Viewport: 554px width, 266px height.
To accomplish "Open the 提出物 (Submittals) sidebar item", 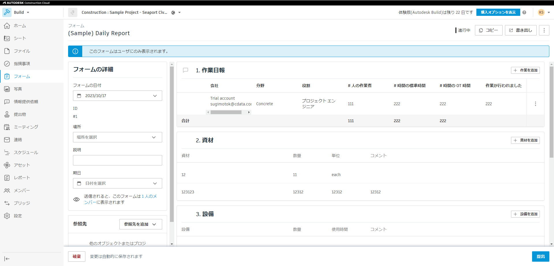I will [32, 114].
